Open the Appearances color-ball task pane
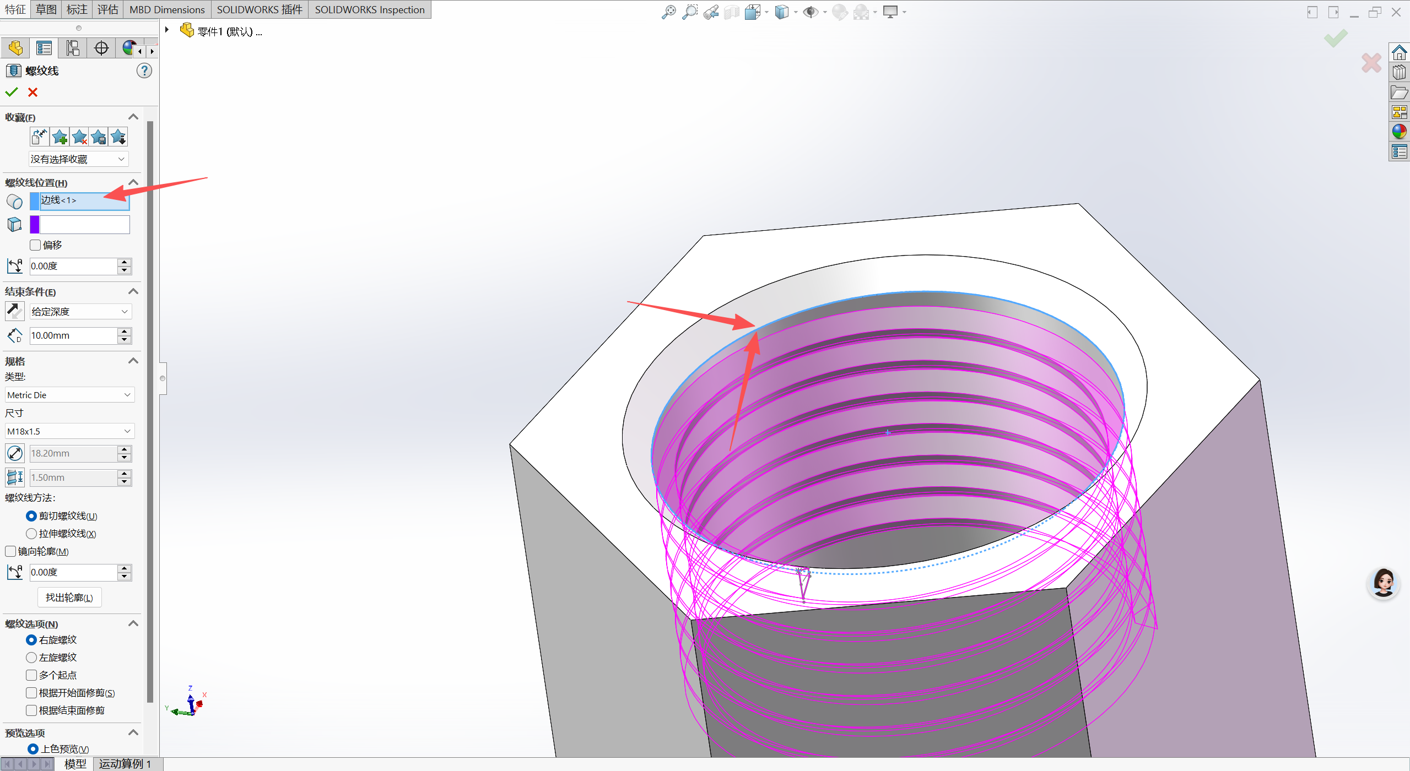1410x771 pixels. (x=1399, y=132)
